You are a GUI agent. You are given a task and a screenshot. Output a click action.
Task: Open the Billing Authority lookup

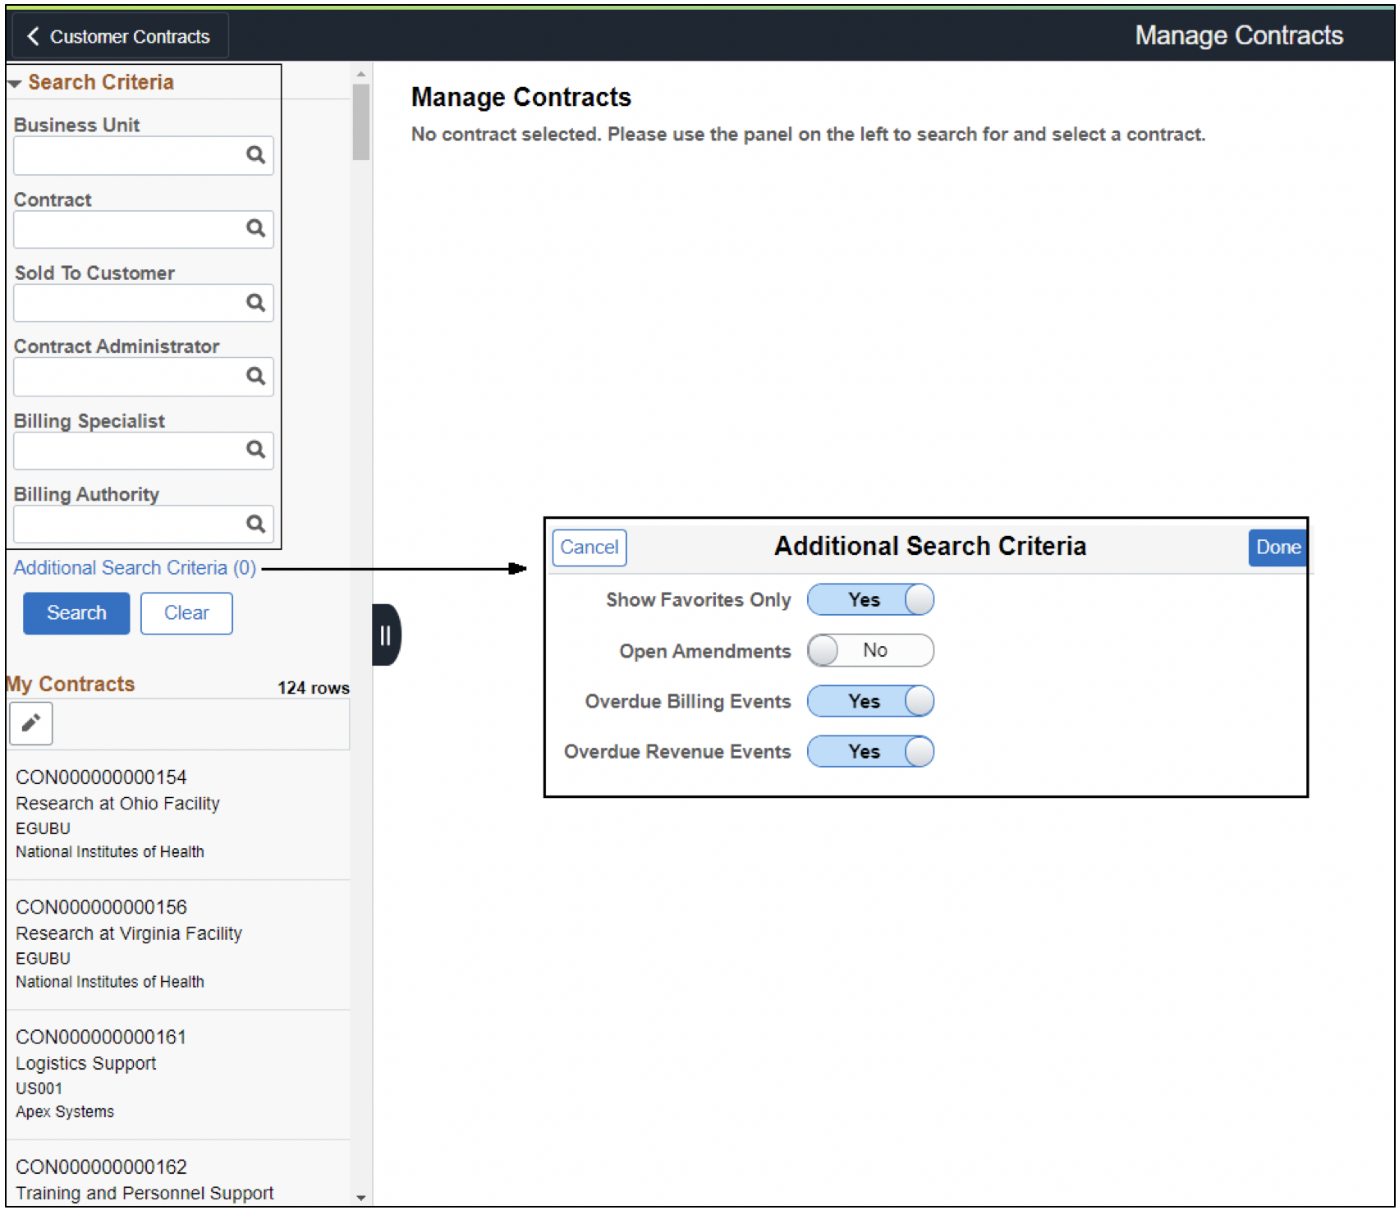pyautogui.click(x=255, y=523)
